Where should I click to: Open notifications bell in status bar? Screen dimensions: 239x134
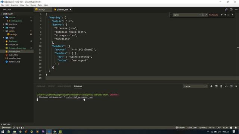click(236, 128)
